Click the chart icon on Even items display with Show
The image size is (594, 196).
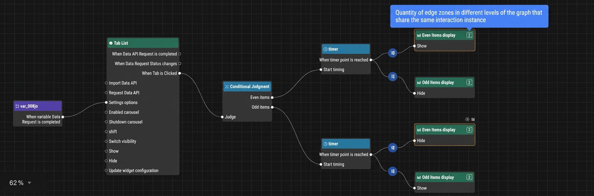[419, 35]
